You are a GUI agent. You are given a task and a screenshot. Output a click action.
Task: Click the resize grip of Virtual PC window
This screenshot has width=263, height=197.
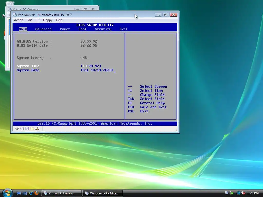(x=176, y=130)
